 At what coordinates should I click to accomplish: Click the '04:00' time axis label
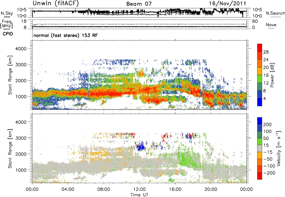[x=68, y=190]
